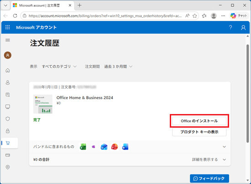The image size is (251, 184).
Task: View site information lock icon
Action: pos(25,16)
